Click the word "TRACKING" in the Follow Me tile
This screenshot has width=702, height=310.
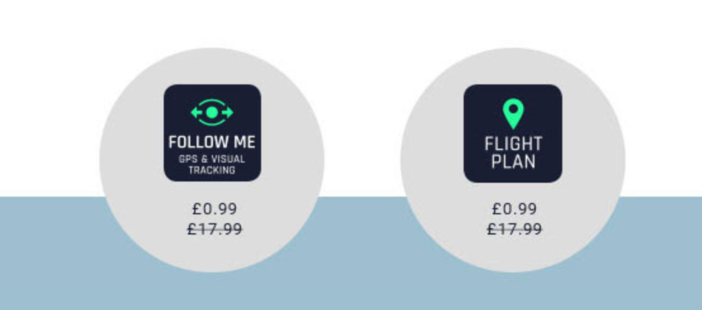pyautogui.click(x=212, y=170)
